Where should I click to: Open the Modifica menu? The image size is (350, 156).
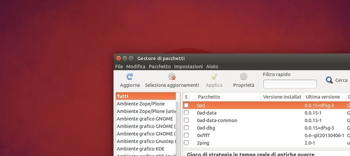136,67
